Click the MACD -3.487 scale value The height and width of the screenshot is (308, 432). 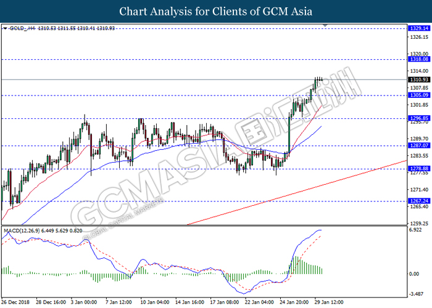416,294
